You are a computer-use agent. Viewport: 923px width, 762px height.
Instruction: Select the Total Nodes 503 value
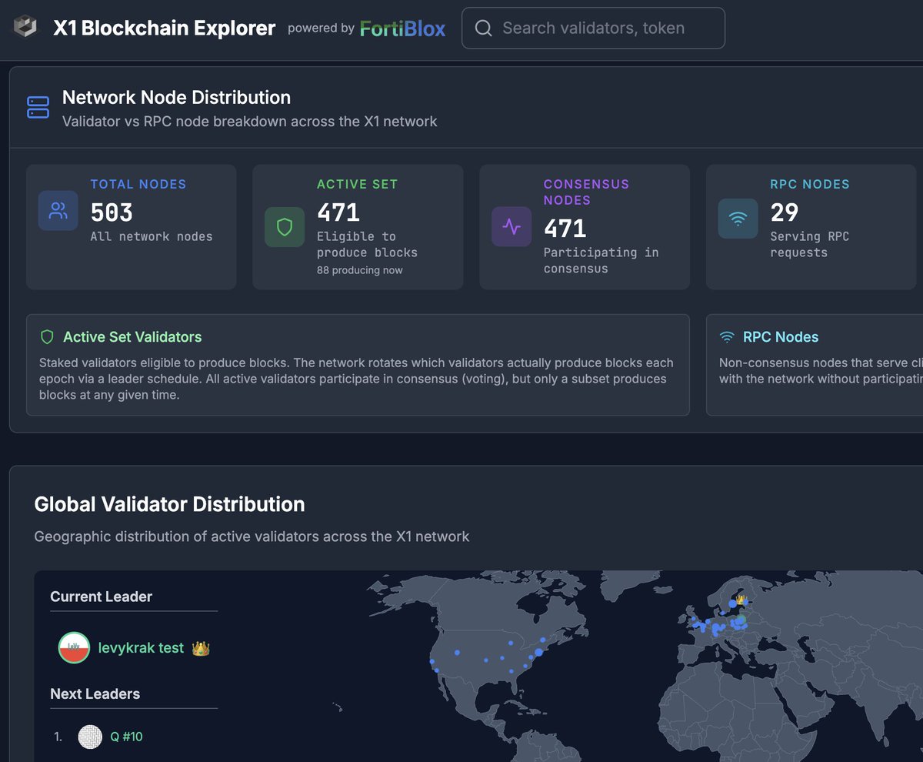pos(112,212)
